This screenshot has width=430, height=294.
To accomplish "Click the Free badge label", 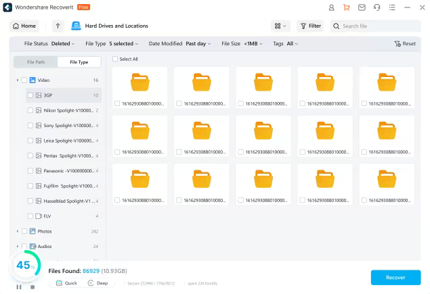I will 83,7.
